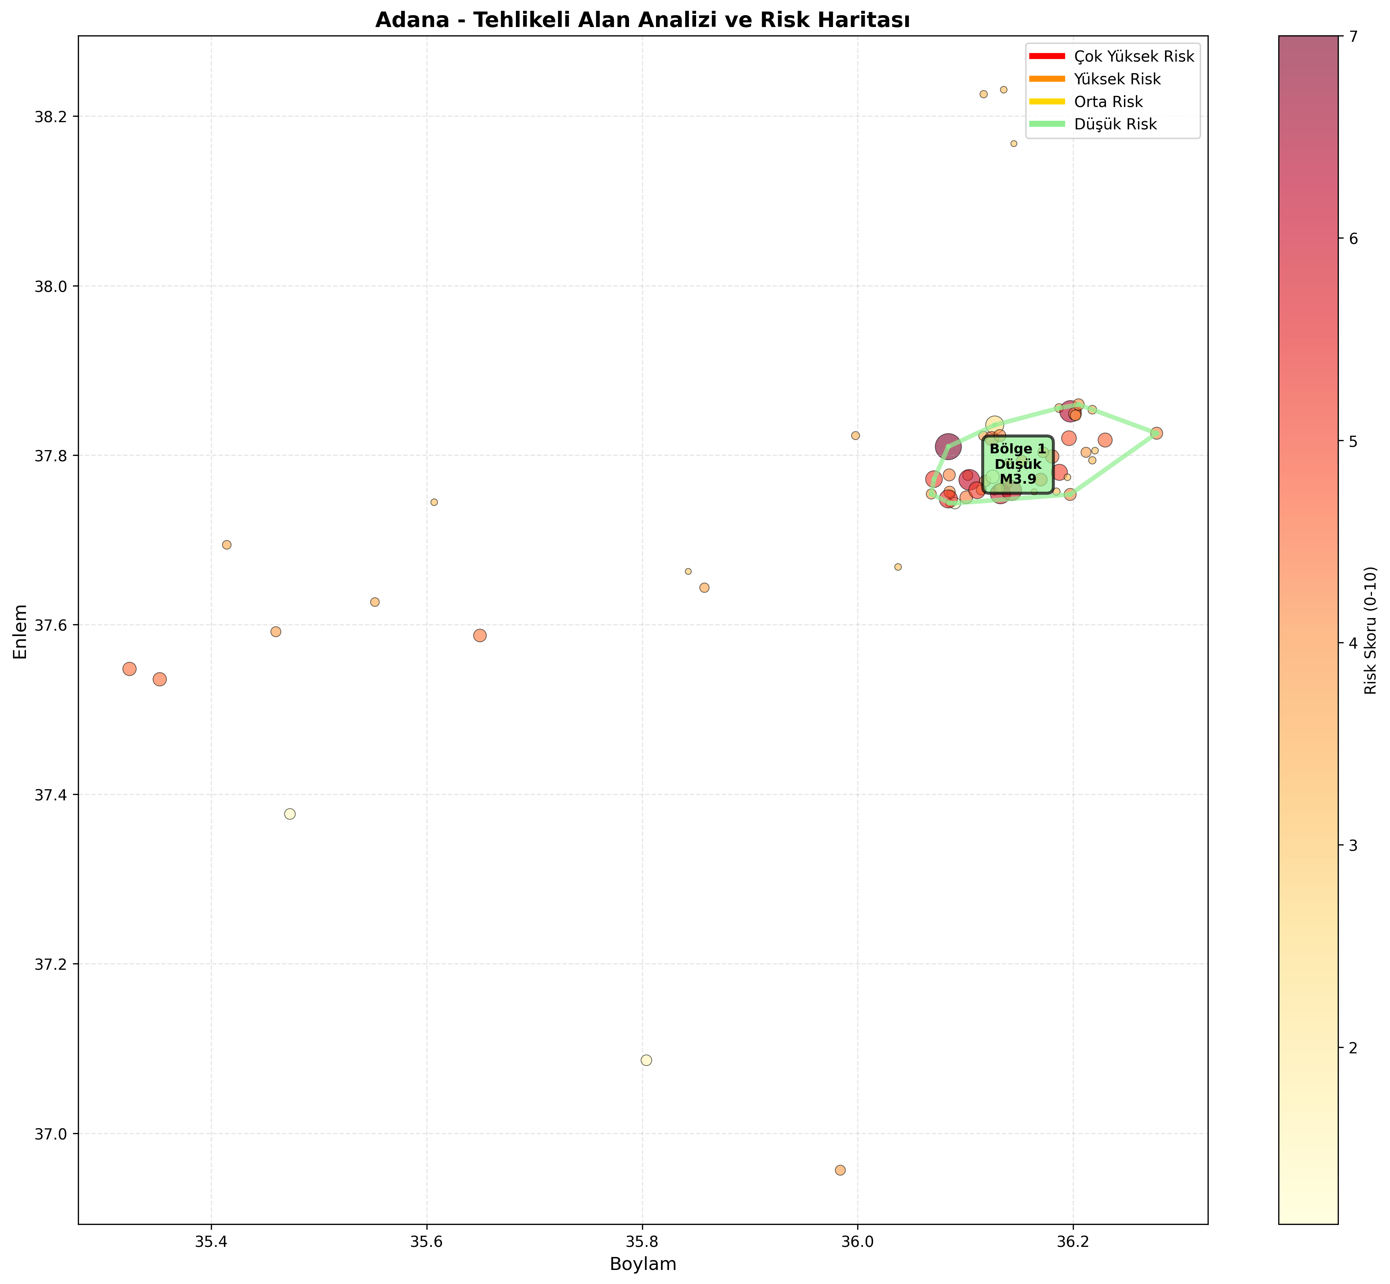This screenshot has height=1284, width=1390.
Task: Click the lowest data point near longitude 35.98, latitude 36.96
Action: [x=840, y=1170]
